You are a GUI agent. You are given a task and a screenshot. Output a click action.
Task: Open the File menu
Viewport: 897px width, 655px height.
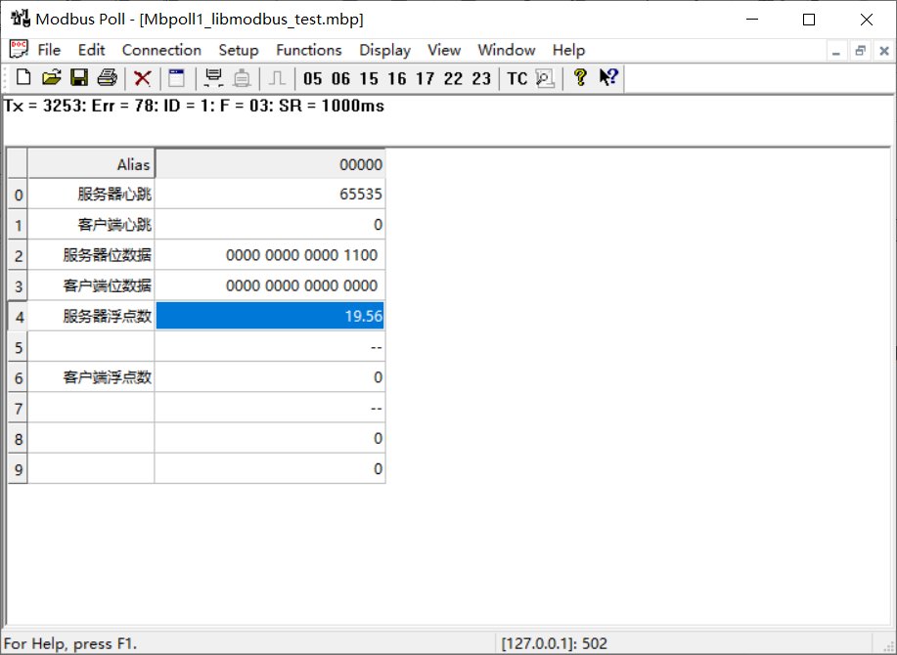49,50
